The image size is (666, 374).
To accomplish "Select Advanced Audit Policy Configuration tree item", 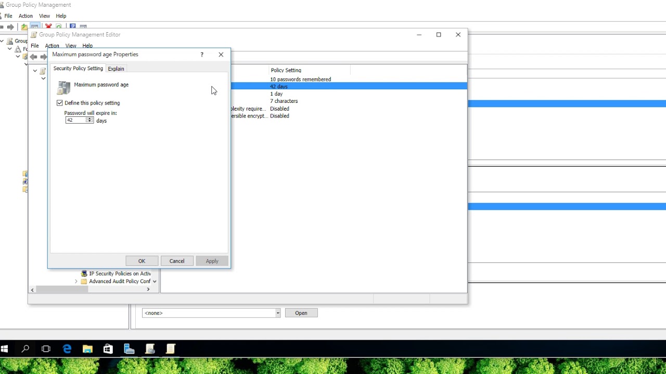I will pyautogui.click(x=120, y=282).
